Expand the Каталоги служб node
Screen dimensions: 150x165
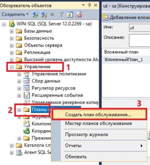click(12, 146)
